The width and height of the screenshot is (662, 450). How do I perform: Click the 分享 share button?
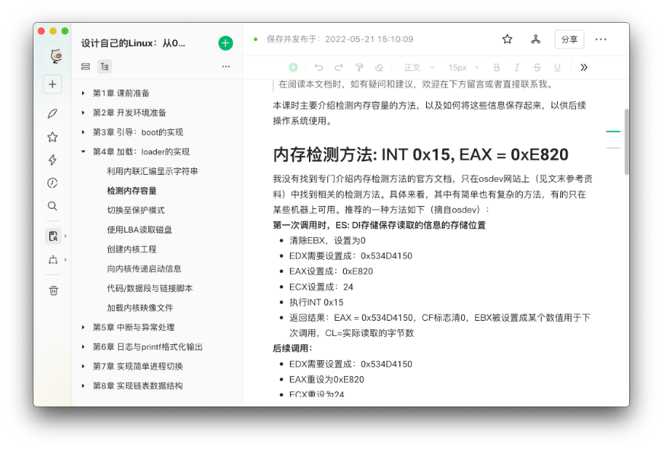pos(568,40)
